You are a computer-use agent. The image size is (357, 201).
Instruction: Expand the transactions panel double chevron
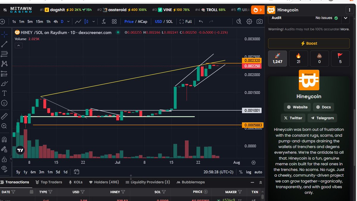pyautogui.click(x=260, y=183)
